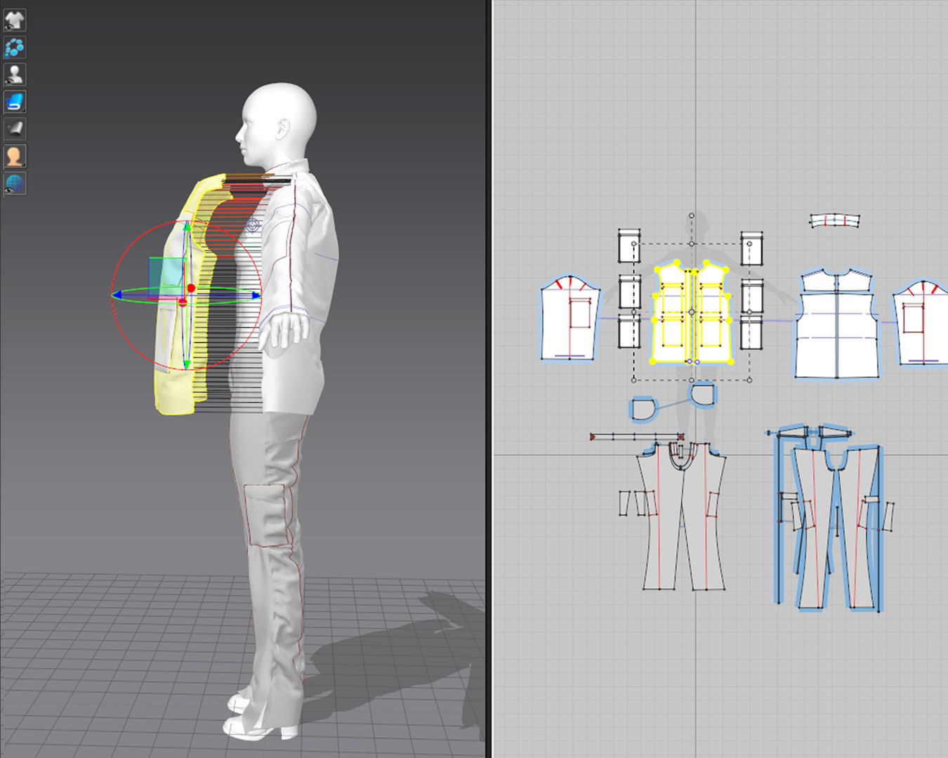Open the skin-tone avatar render style options
This screenshot has width=948, height=758.
(x=14, y=156)
